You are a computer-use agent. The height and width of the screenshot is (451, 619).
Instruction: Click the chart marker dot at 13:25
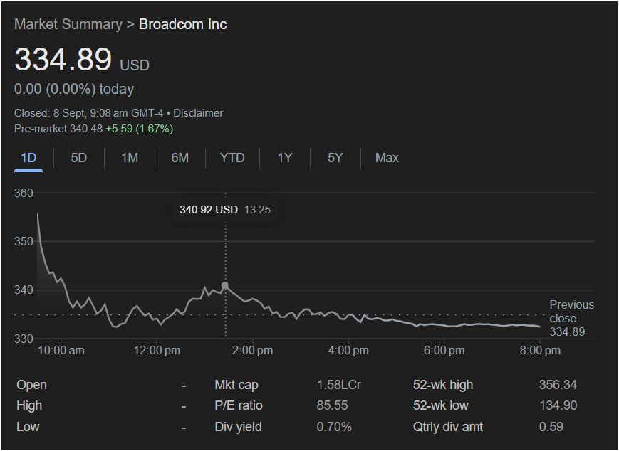[x=225, y=285]
